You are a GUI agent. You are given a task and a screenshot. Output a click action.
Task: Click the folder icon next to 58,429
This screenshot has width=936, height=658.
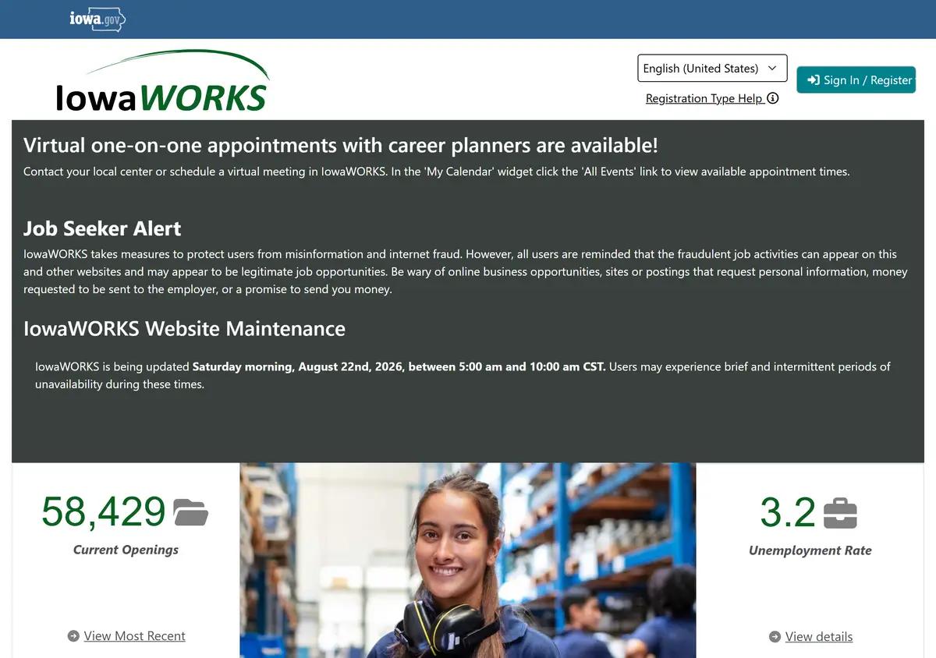(190, 512)
